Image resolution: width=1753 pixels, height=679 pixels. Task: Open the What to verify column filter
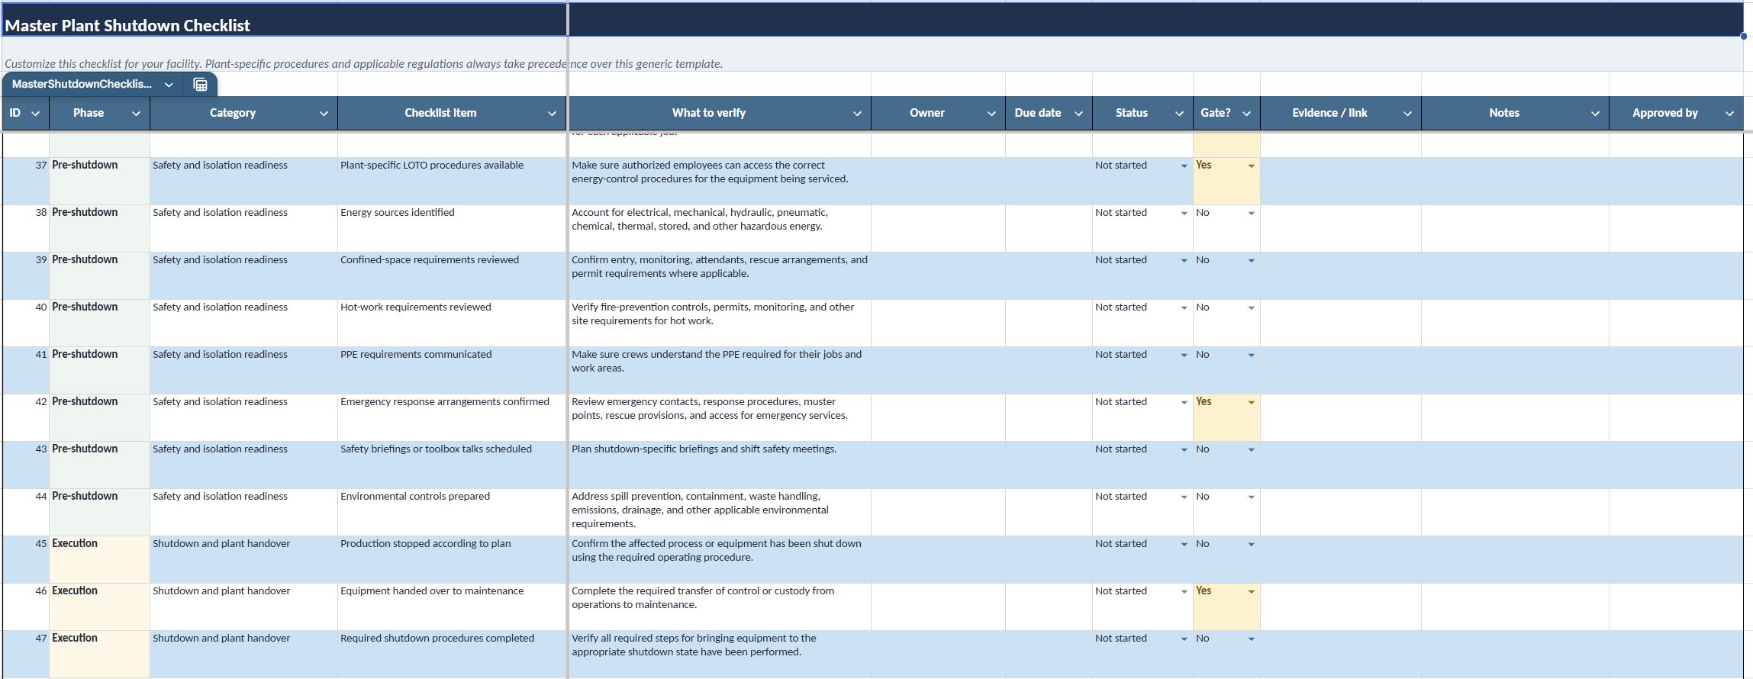pyautogui.click(x=857, y=114)
